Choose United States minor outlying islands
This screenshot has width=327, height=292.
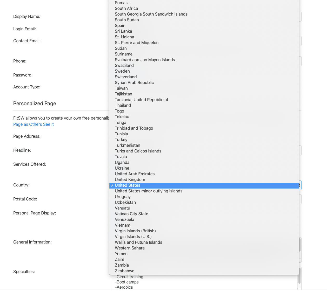click(204, 191)
